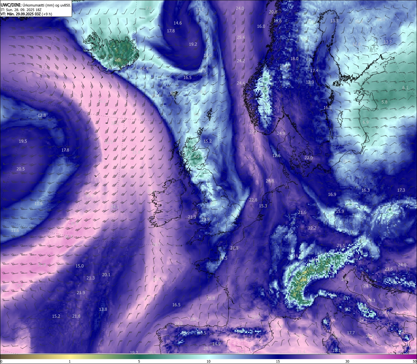Click the 'UWC/DINI' title text
The height and width of the screenshot is (364, 417).
tap(11, 5)
